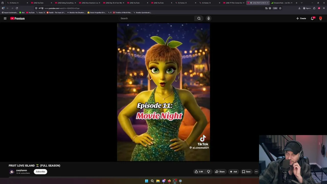Switch to the If This Comes Out tab
The width and height of the screenshot is (327, 184).
pos(233,3)
